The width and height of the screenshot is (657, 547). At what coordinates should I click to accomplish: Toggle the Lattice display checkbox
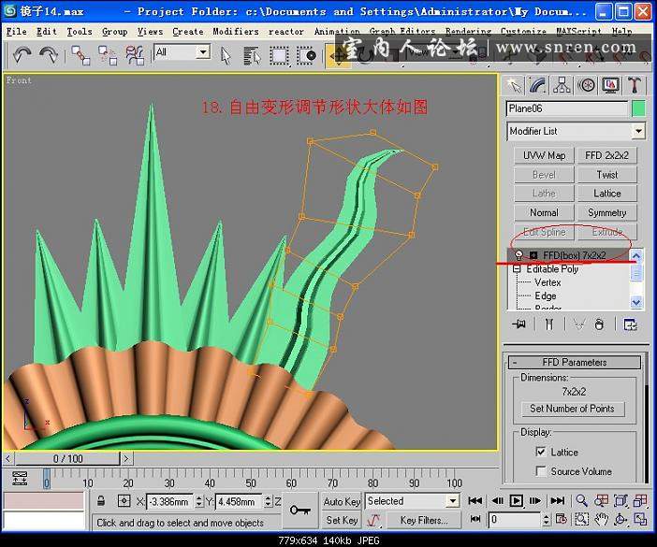click(x=541, y=452)
